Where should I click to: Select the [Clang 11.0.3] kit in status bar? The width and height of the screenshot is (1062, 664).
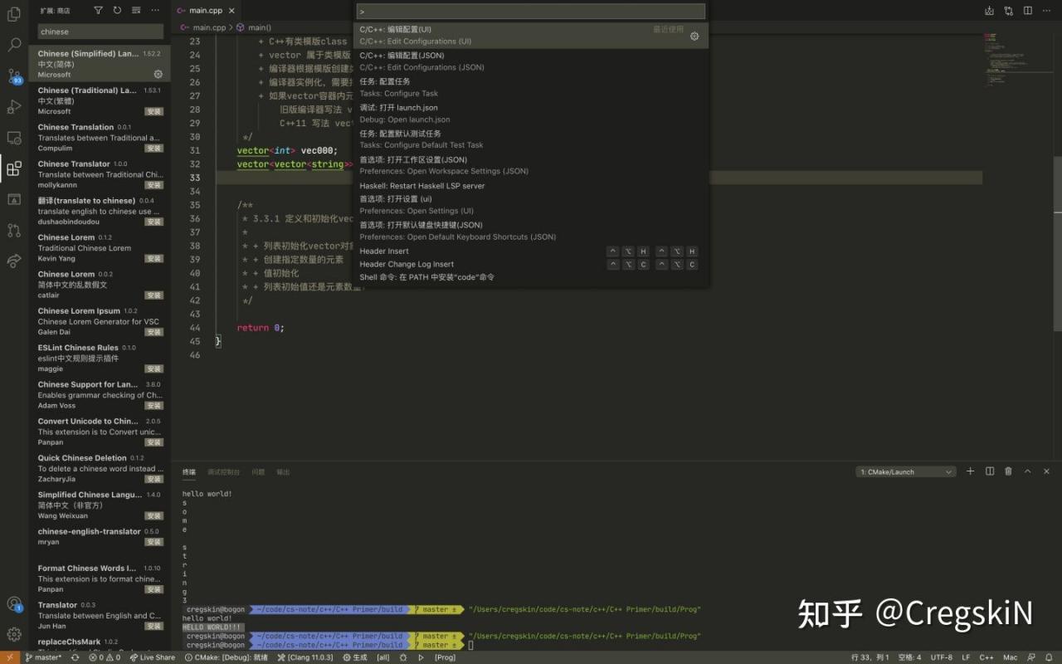pos(306,657)
